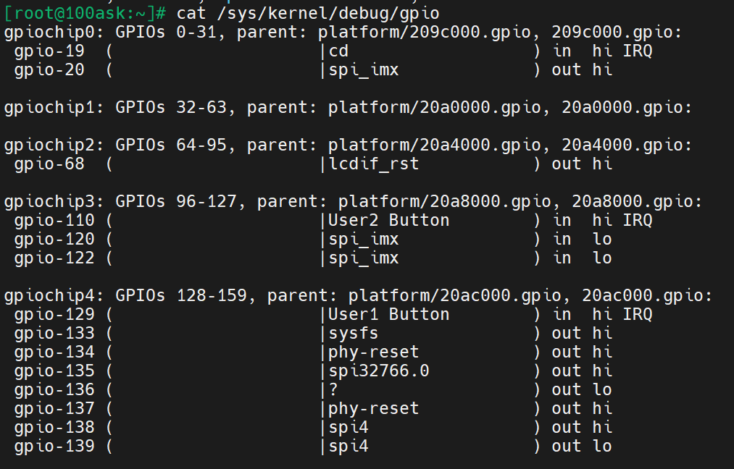Select the sysfs label on gpio-133

(x=353, y=333)
